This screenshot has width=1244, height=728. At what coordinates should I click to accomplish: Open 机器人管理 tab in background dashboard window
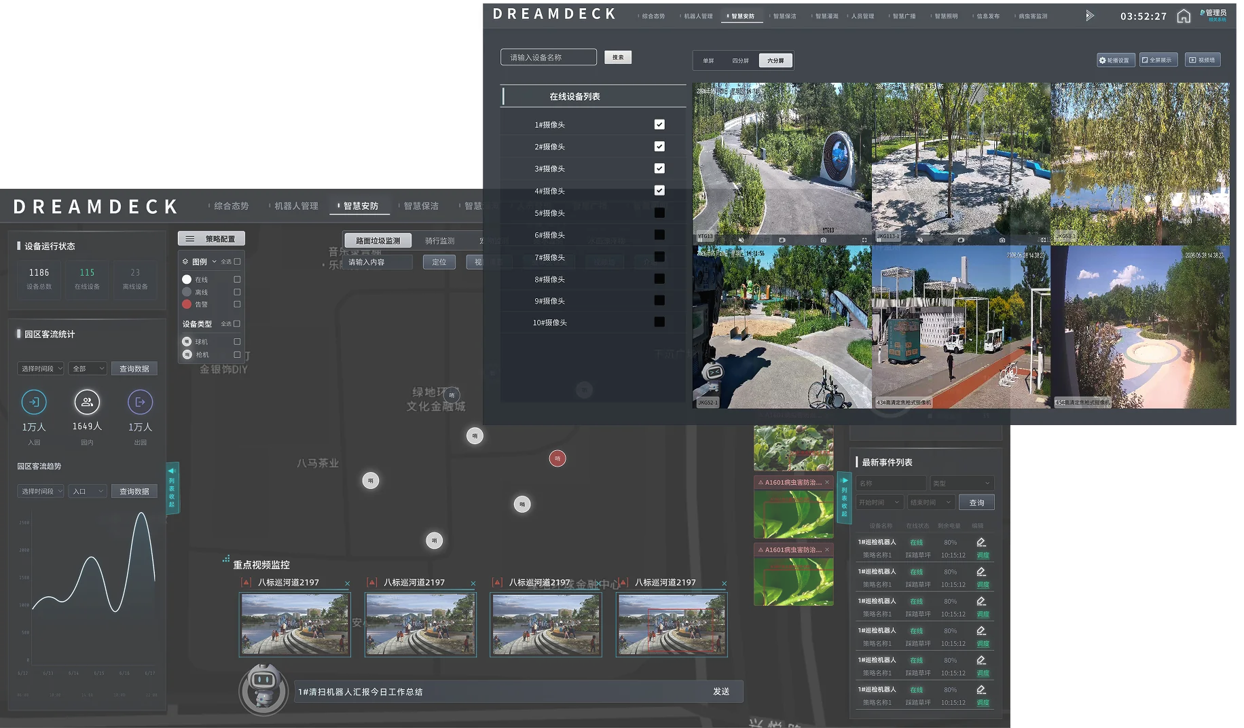(295, 206)
